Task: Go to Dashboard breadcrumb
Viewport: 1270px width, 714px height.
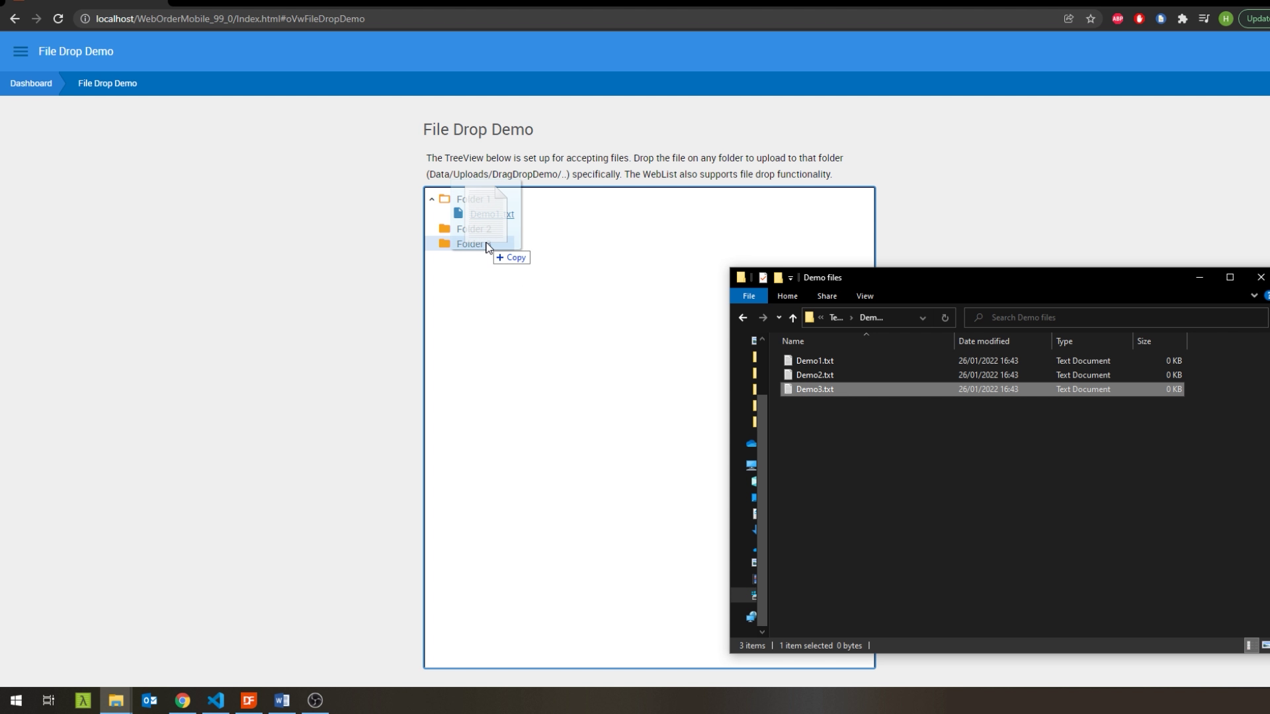Action: click(x=31, y=83)
